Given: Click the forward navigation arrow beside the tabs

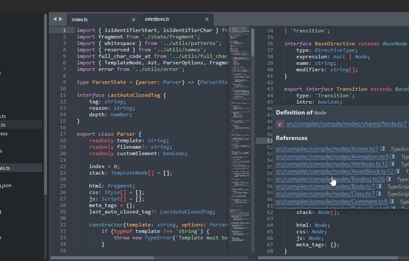Looking at the screenshot, I should point(61,19).
